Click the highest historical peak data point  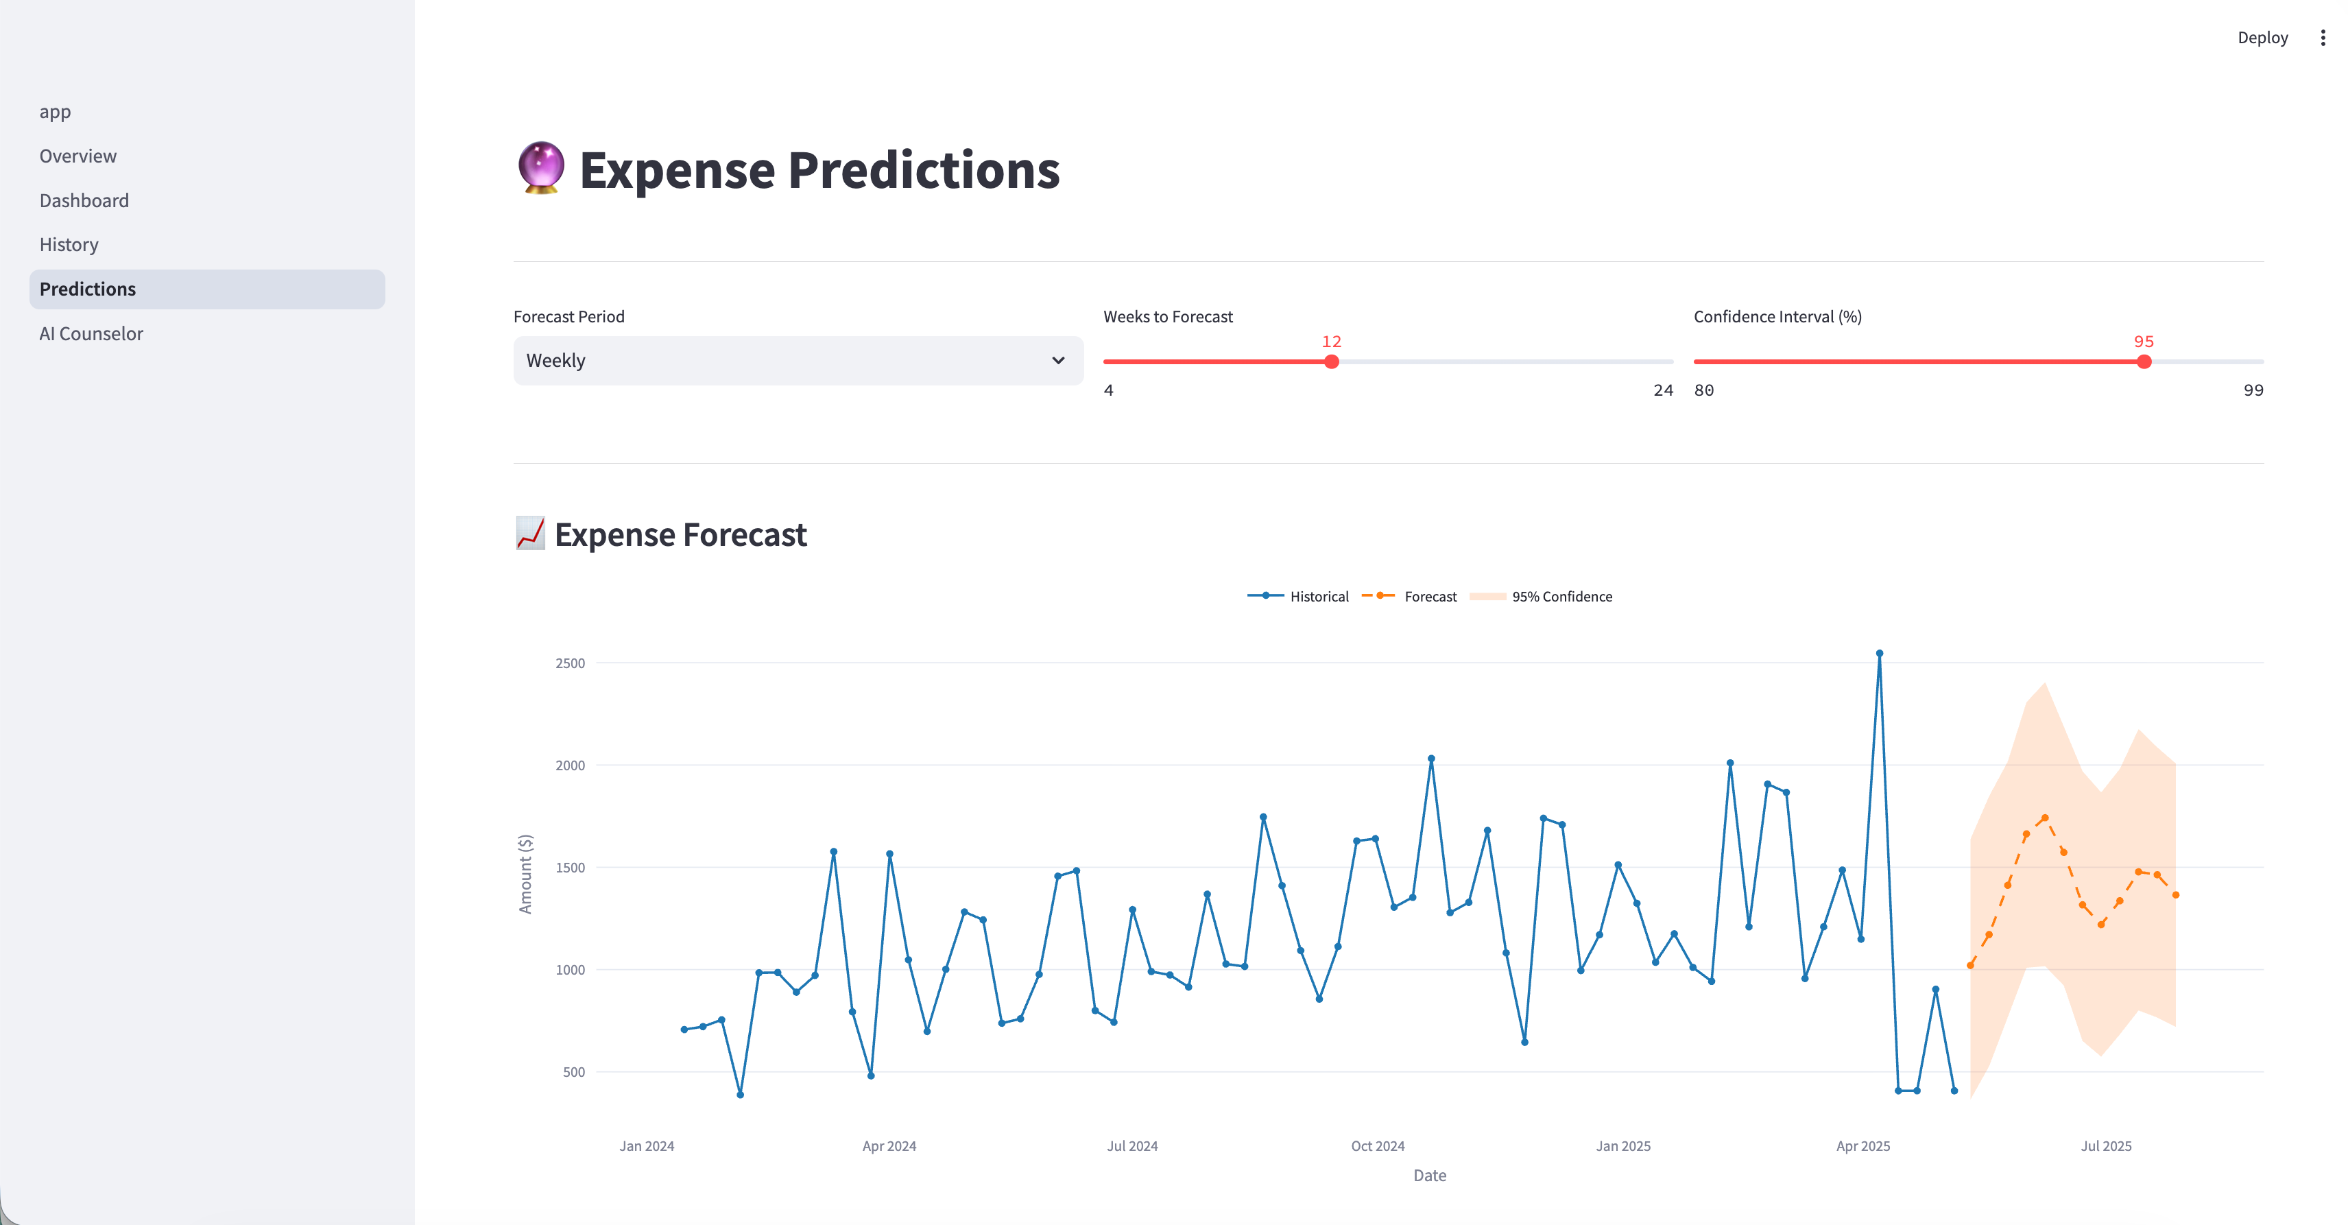point(1878,654)
